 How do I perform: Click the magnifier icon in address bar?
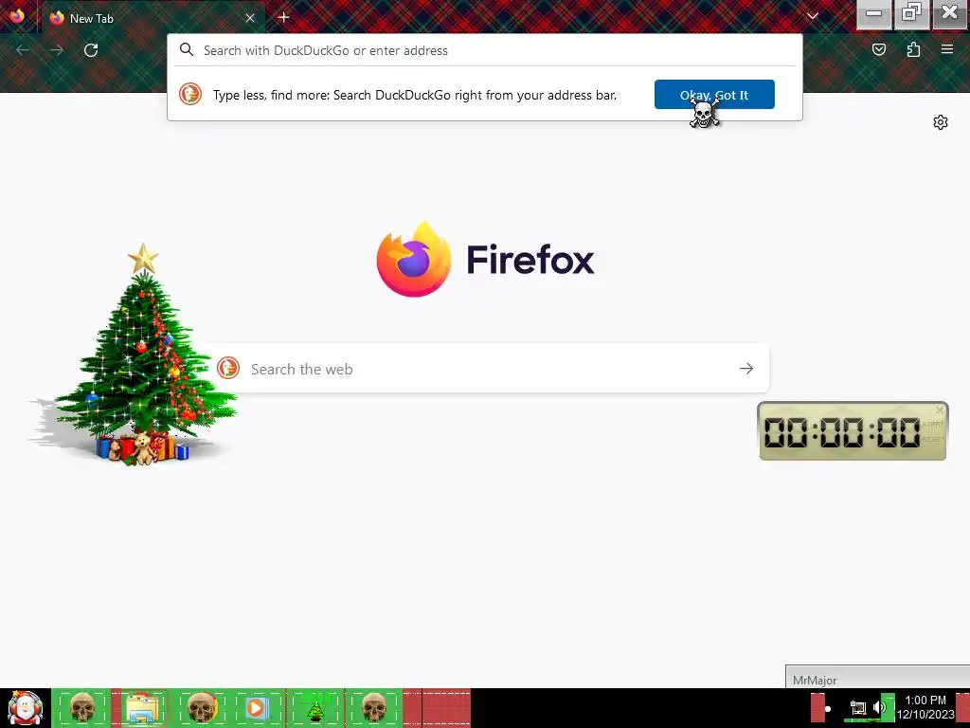point(187,49)
